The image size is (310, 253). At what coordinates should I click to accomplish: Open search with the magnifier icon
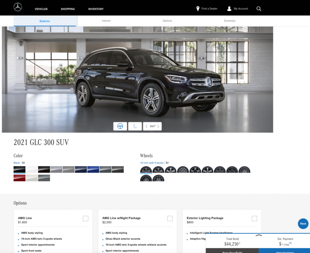[x=259, y=9]
